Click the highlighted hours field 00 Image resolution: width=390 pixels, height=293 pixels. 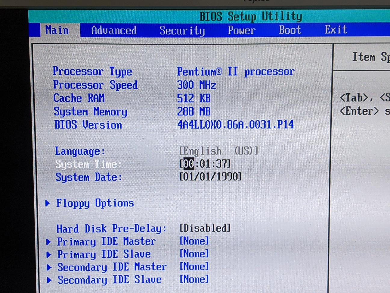click(189, 164)
